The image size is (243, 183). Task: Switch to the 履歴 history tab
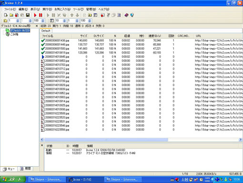(x=25, y=169)
